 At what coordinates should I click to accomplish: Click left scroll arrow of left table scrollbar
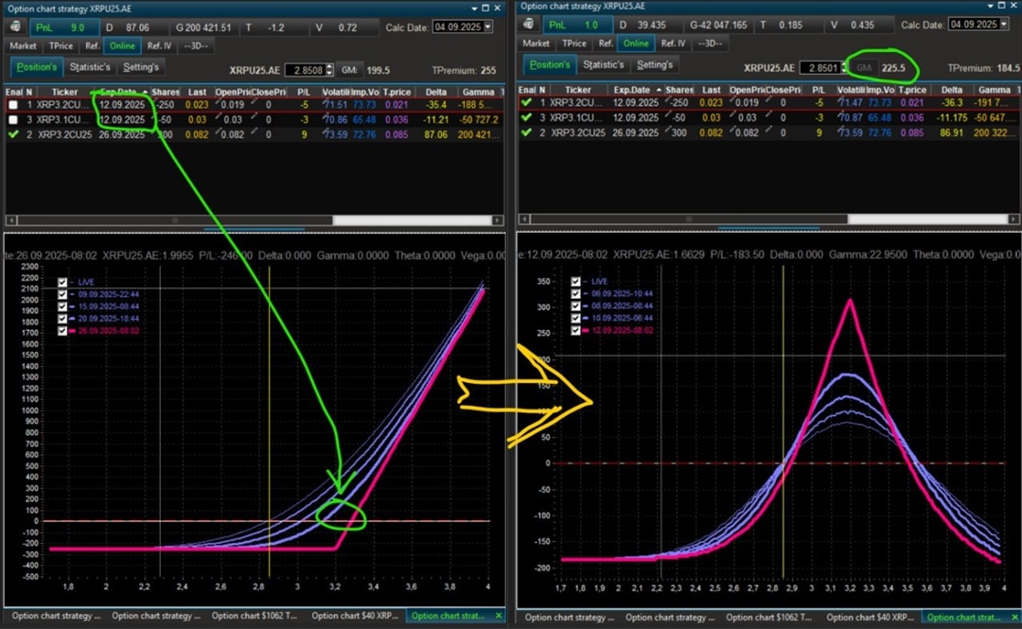(x=10, y=220)
